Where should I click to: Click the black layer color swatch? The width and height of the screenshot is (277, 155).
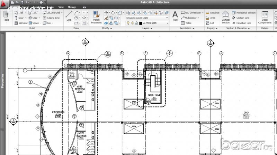tap(141, 23)
